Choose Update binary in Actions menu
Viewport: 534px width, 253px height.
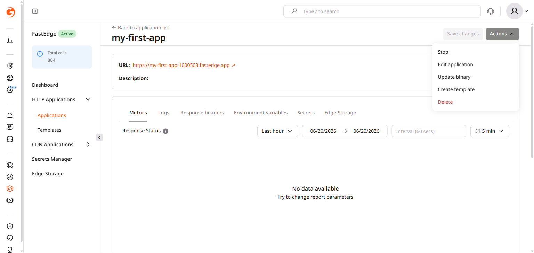476,77
